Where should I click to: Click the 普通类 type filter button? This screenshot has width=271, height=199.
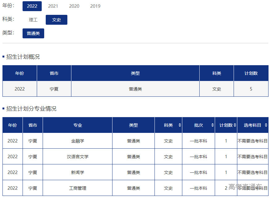point(33,33)
